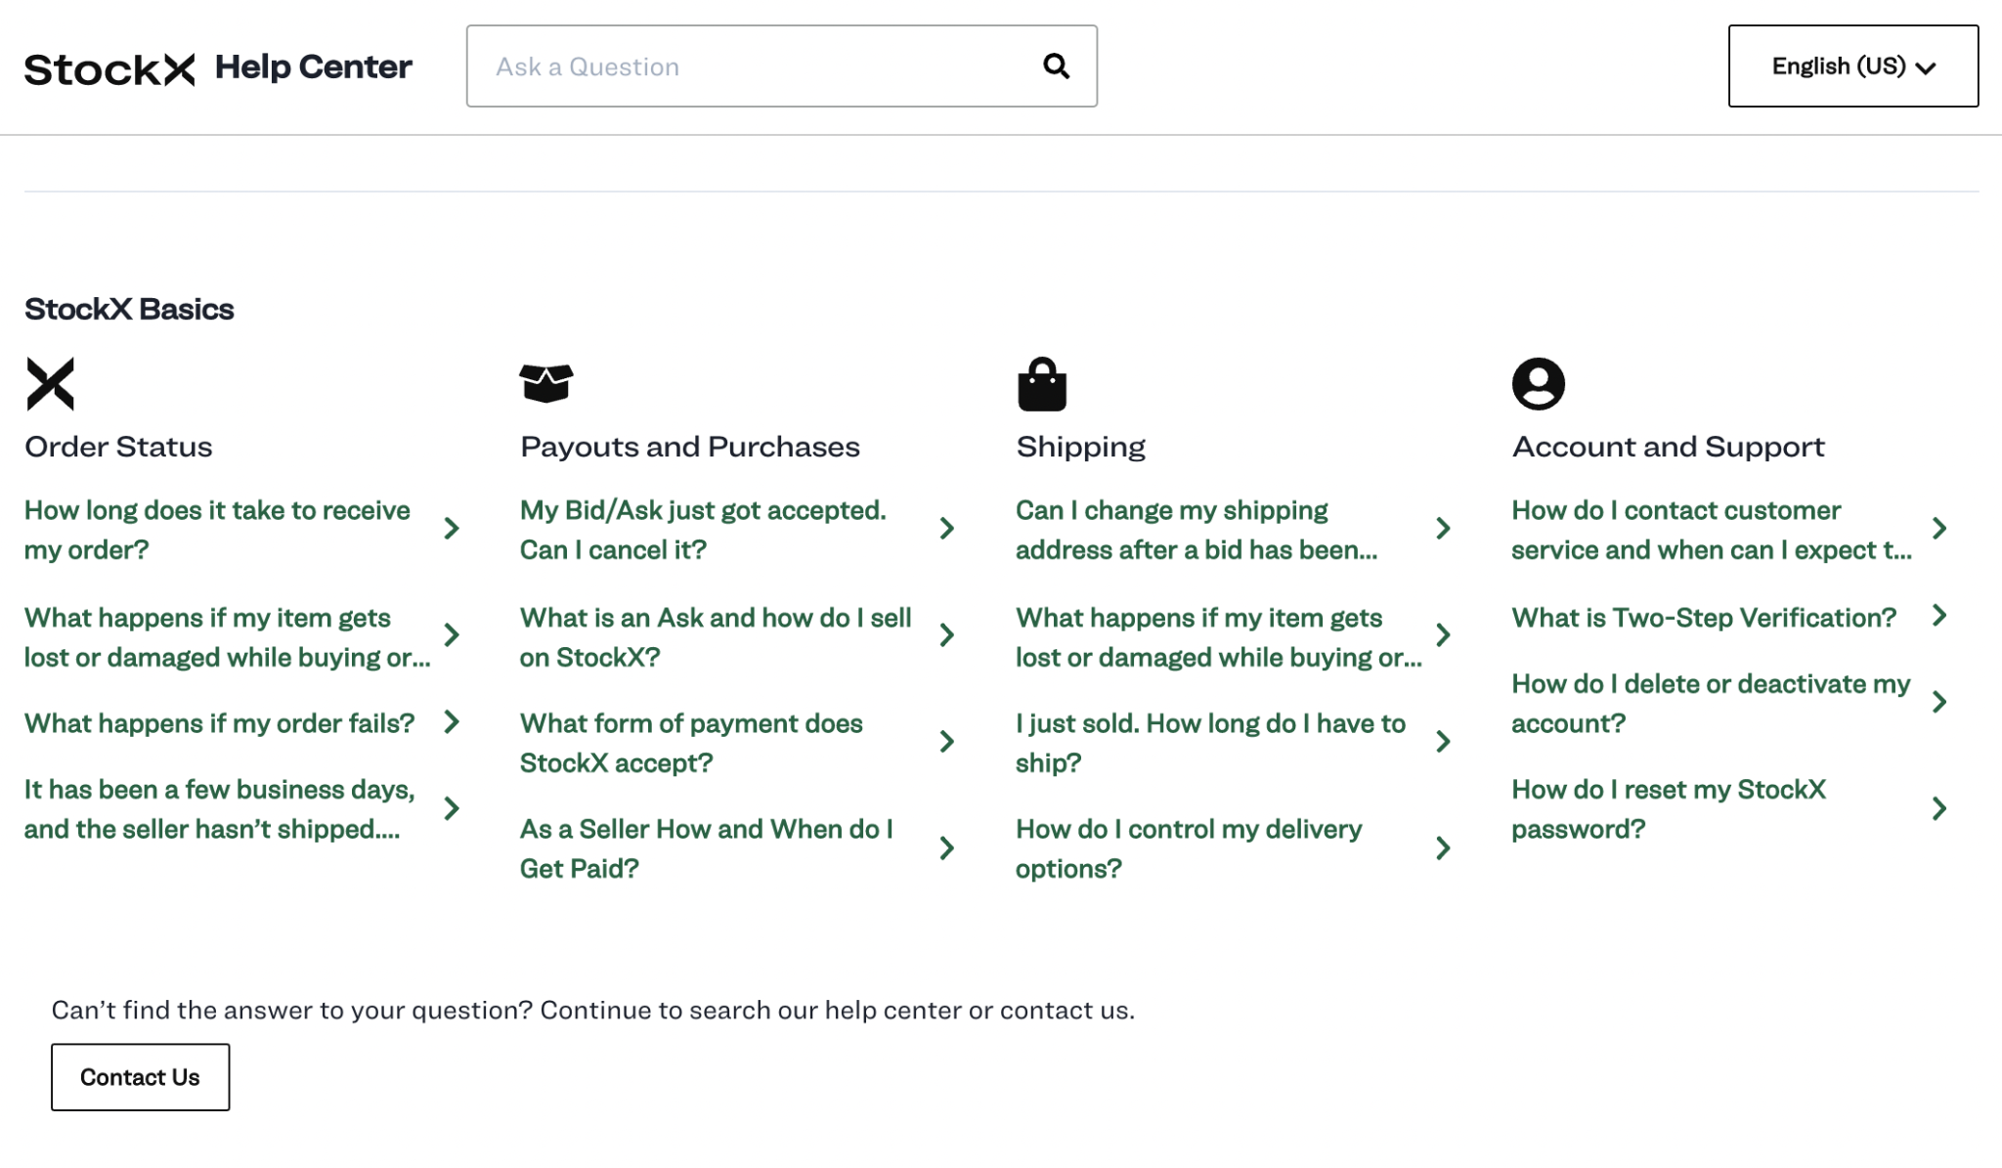Click chevron beside 'How do I delete or deactivate'
Image resolution: width=2002 pixels, height=1168 pixels.
(x=1939, y=702)
